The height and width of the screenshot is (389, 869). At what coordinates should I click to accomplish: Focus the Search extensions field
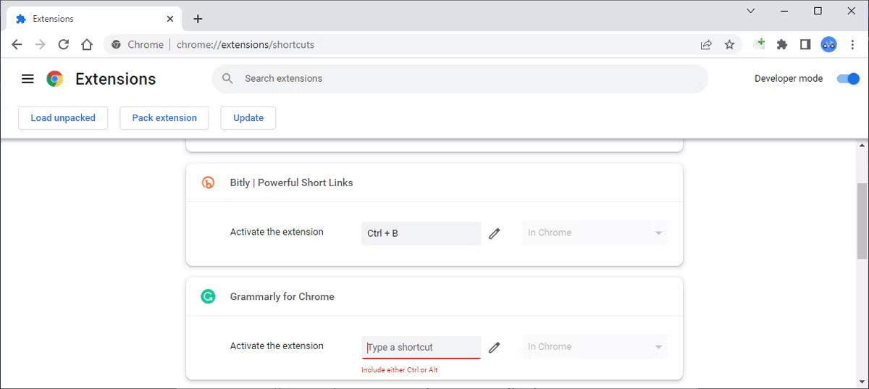coord(460,78)
